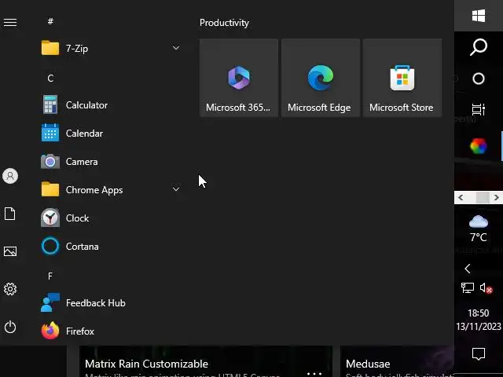Open the Matrix Rain Customizable card
503x377 pixels.
(206, 361)
